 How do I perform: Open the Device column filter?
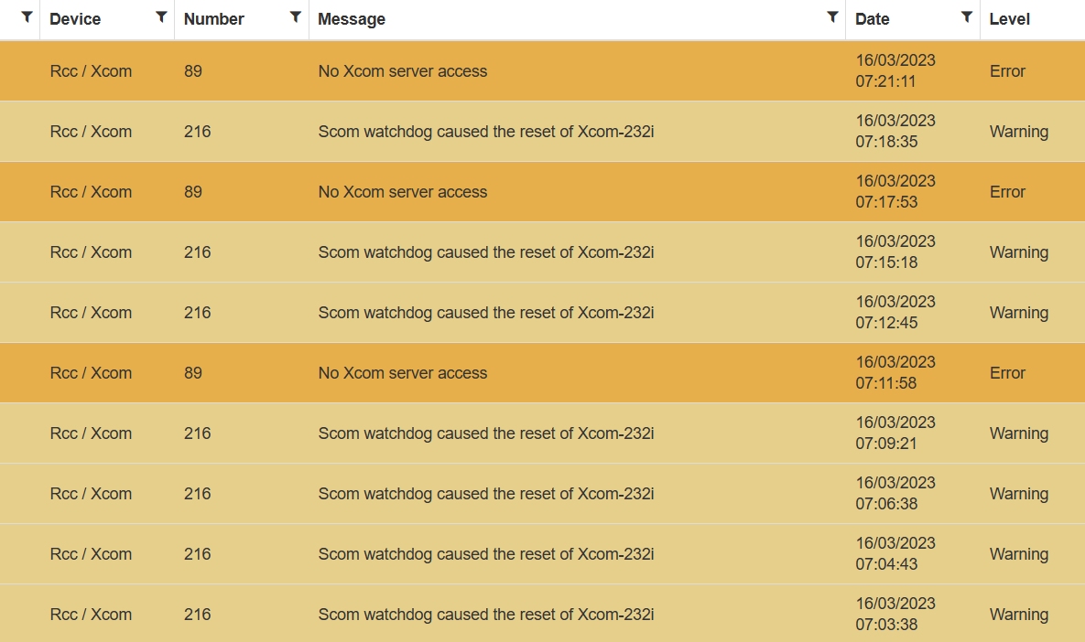[161, 16]
